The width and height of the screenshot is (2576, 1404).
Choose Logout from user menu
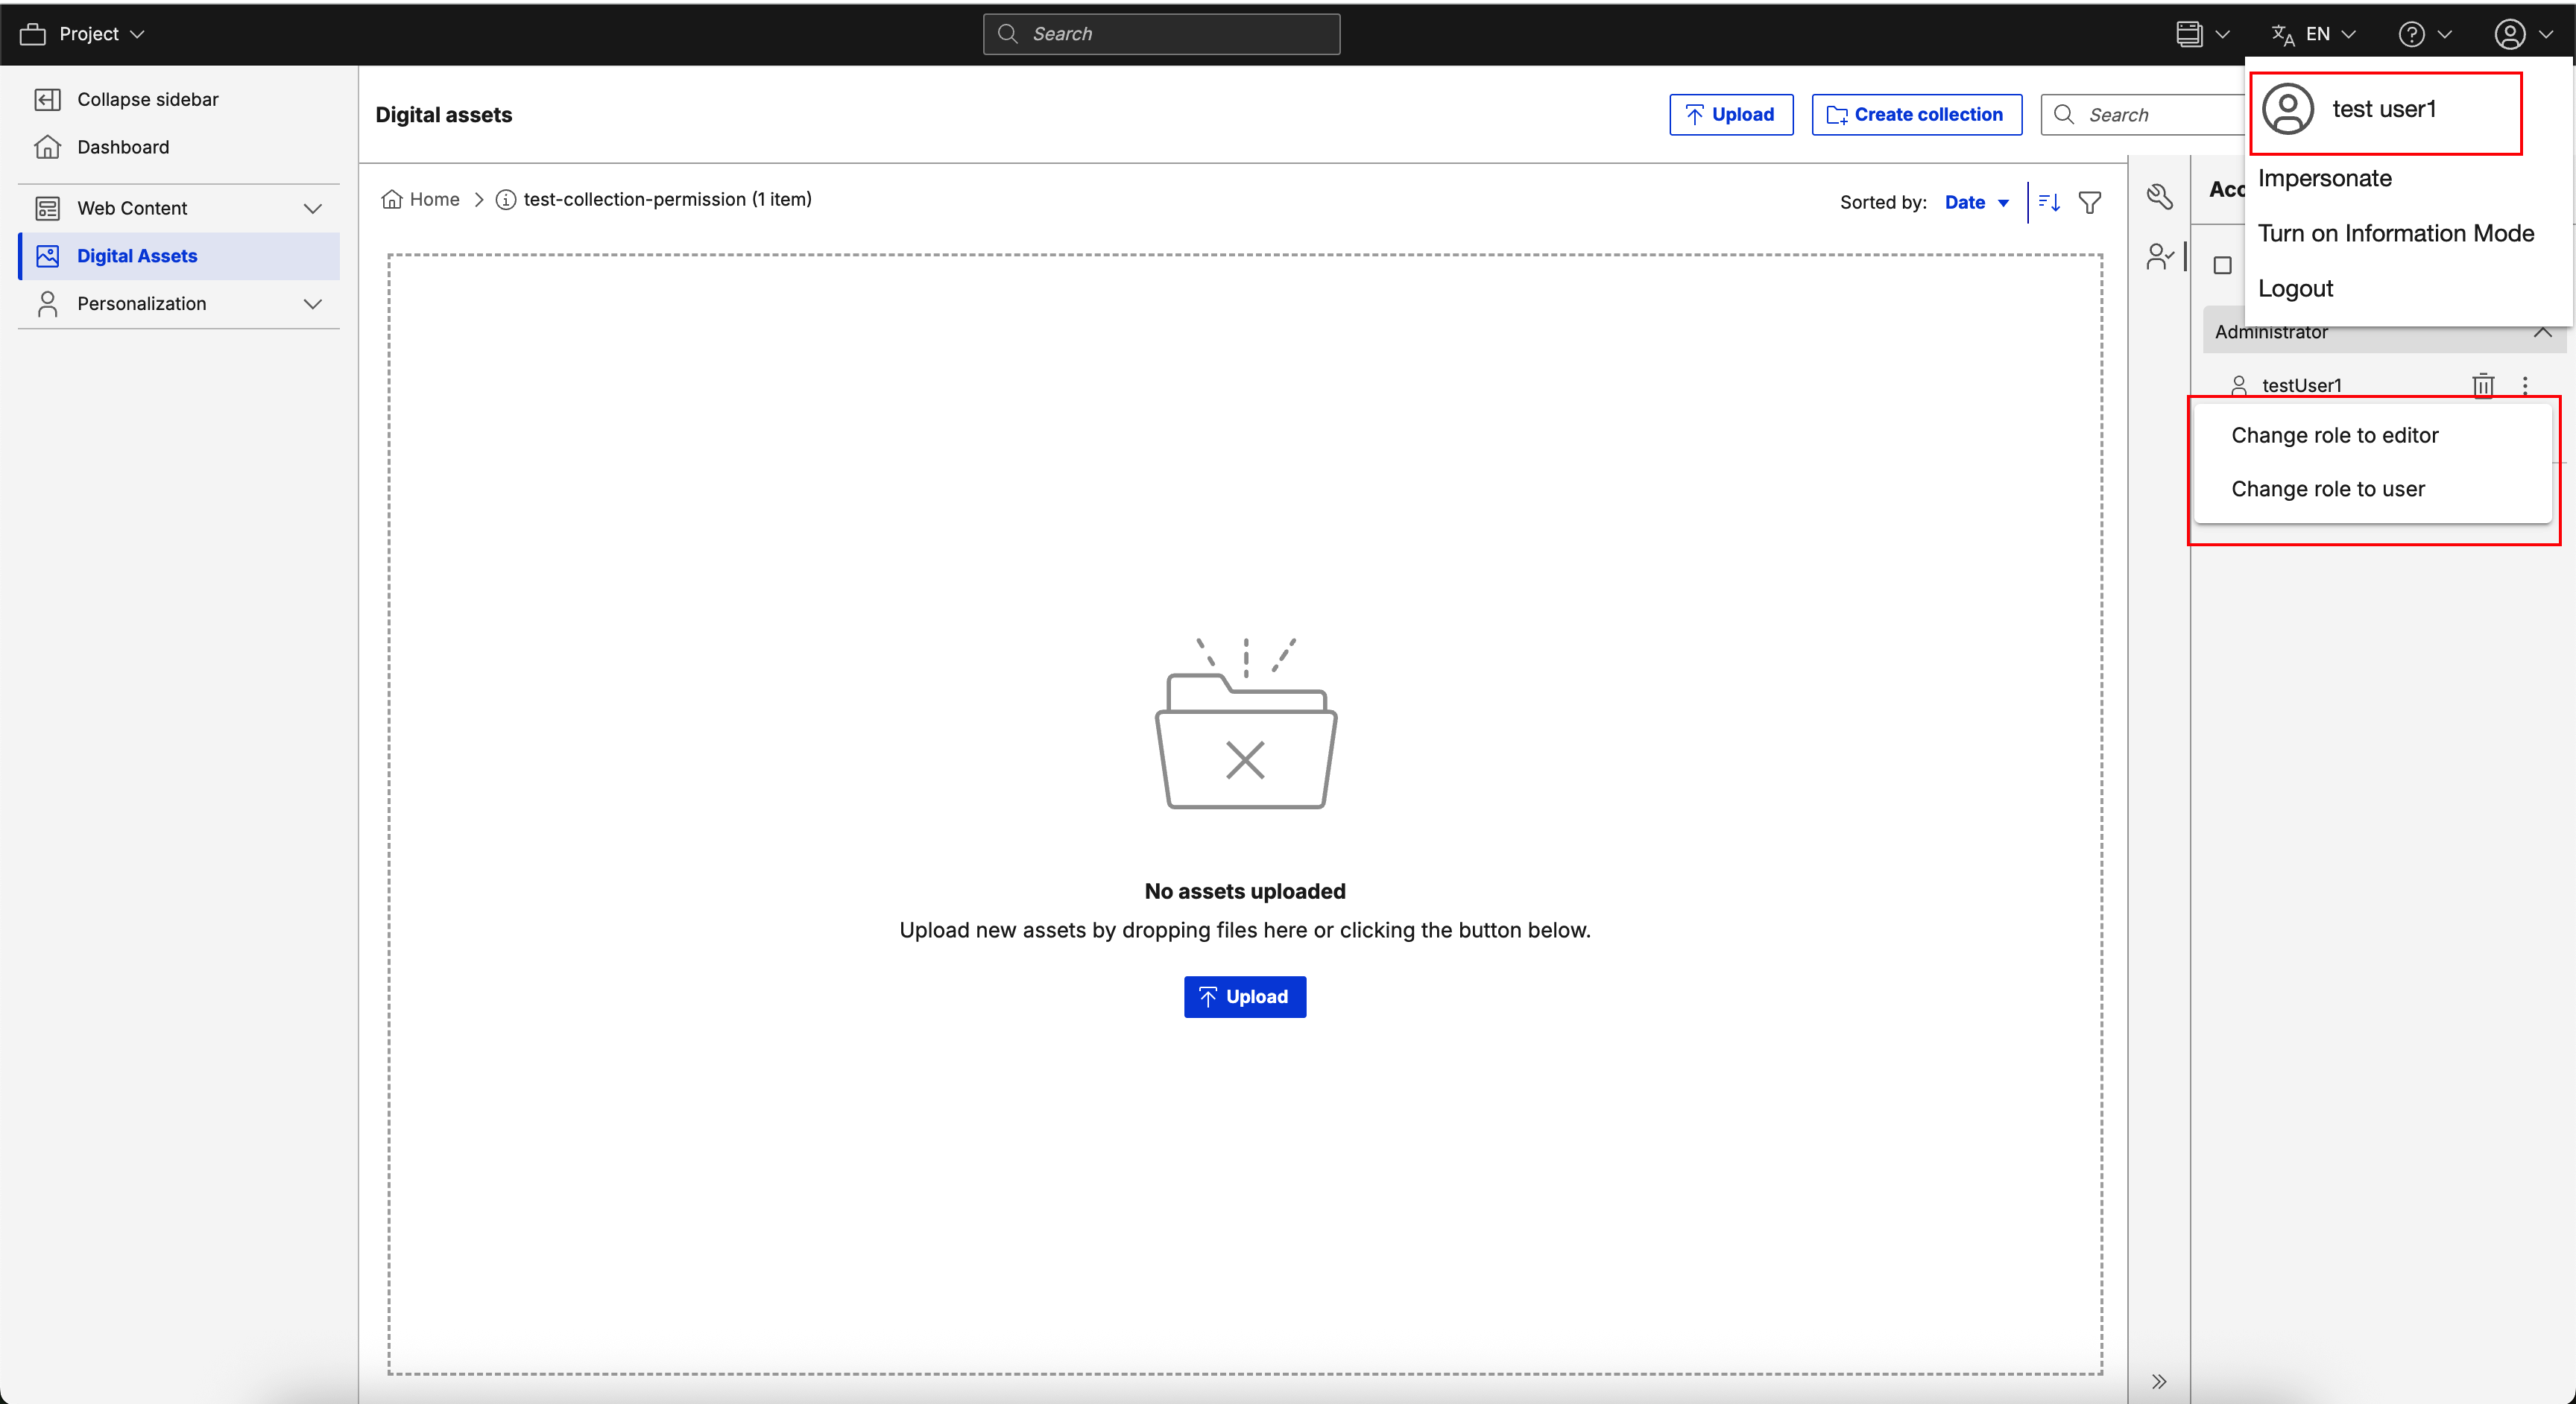(x=2295, y=289)
